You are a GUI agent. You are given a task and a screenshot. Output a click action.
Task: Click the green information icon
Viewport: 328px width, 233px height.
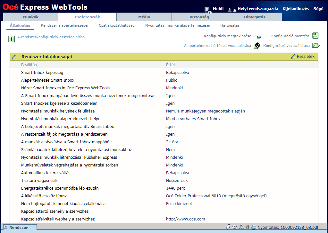coord(12,39)
